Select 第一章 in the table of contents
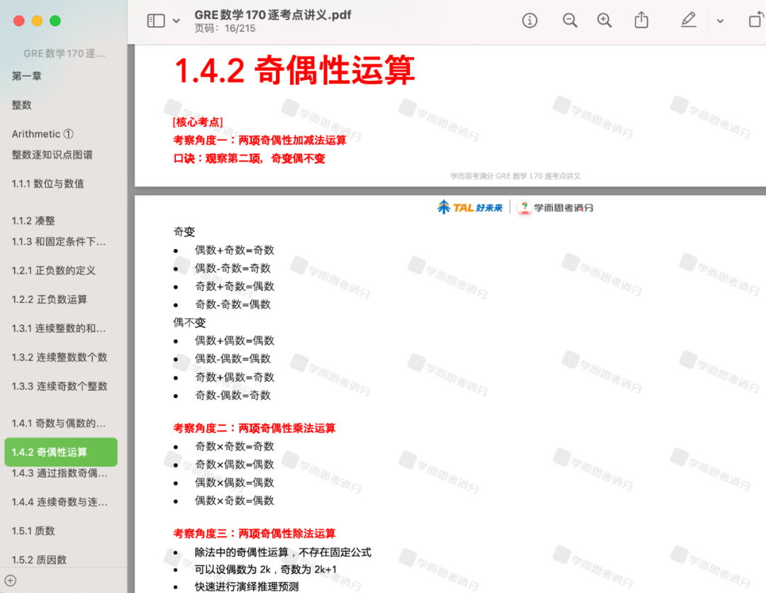This screenshot has height=593, width=766. pyautogui.click(x=27, y=76)
